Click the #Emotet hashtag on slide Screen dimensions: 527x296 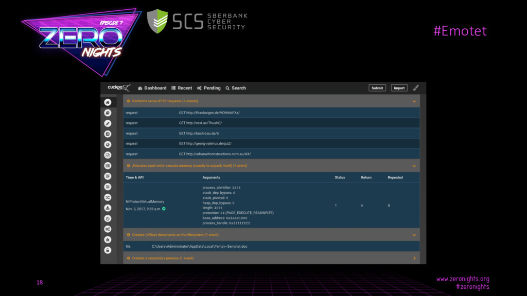[x=460, y=31]
